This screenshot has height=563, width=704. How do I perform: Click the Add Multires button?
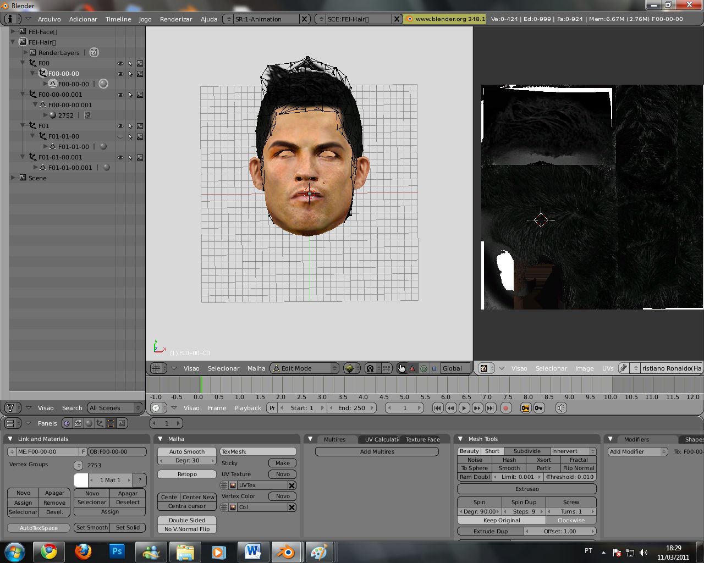coord(377,451)
